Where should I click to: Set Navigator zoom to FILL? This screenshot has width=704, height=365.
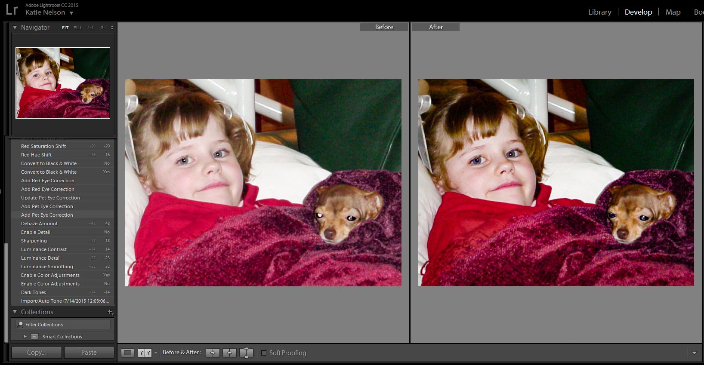point(78,28)
